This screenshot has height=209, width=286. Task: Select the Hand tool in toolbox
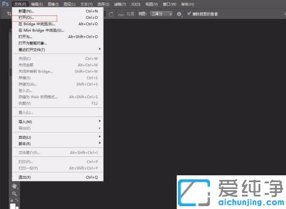coord(14,186)
